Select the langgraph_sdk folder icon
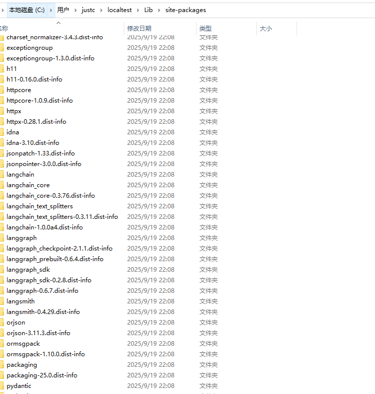The width and height of the screenshot is (375, 394). tap(2, 270)
